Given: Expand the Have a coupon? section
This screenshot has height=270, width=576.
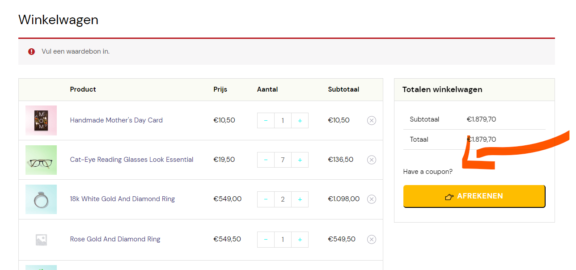Looking at the screenshot, I should point(428,172).
